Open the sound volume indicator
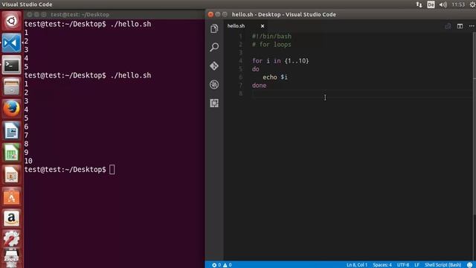Screen dimensions: 476x268 tap(443, 4)
